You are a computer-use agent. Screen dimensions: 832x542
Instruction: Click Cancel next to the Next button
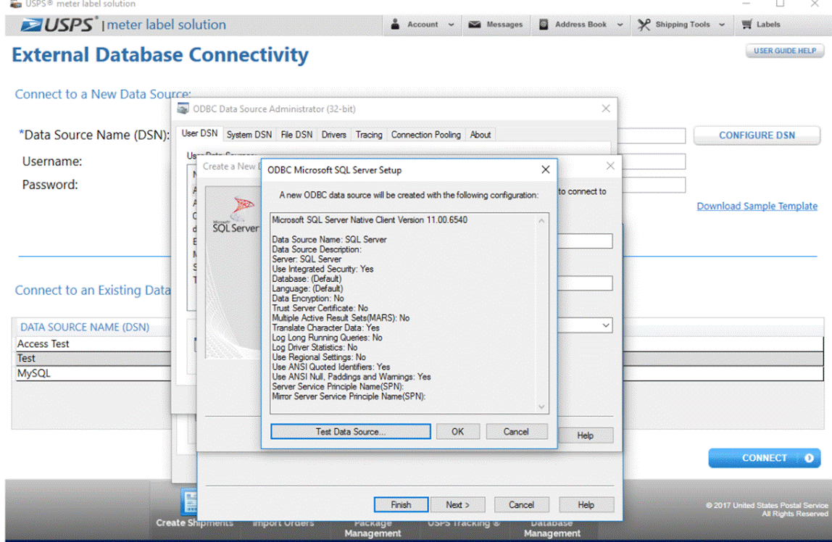[x=521, y=505]
